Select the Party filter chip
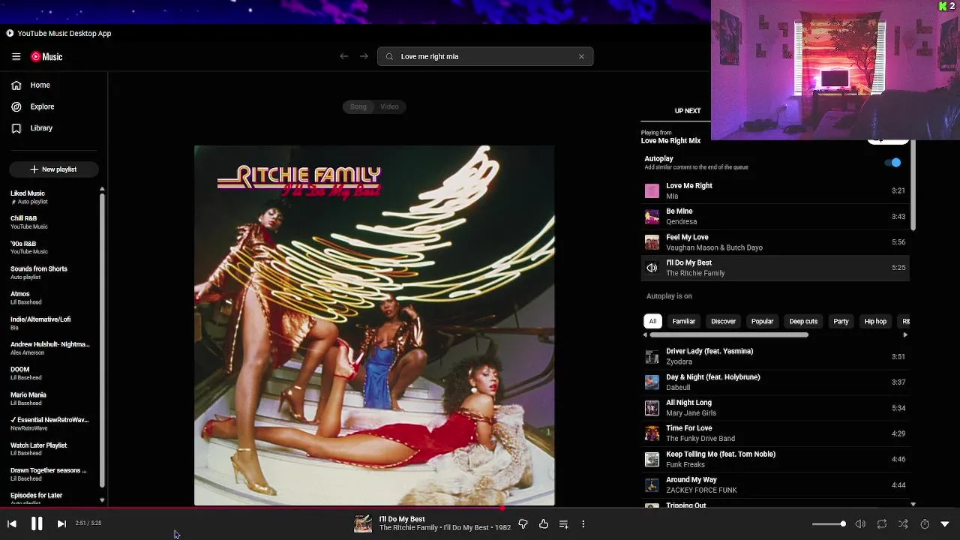 tap(841, 321)
